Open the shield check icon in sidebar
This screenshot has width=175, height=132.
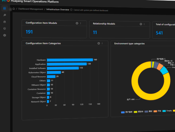pos(5,29)
